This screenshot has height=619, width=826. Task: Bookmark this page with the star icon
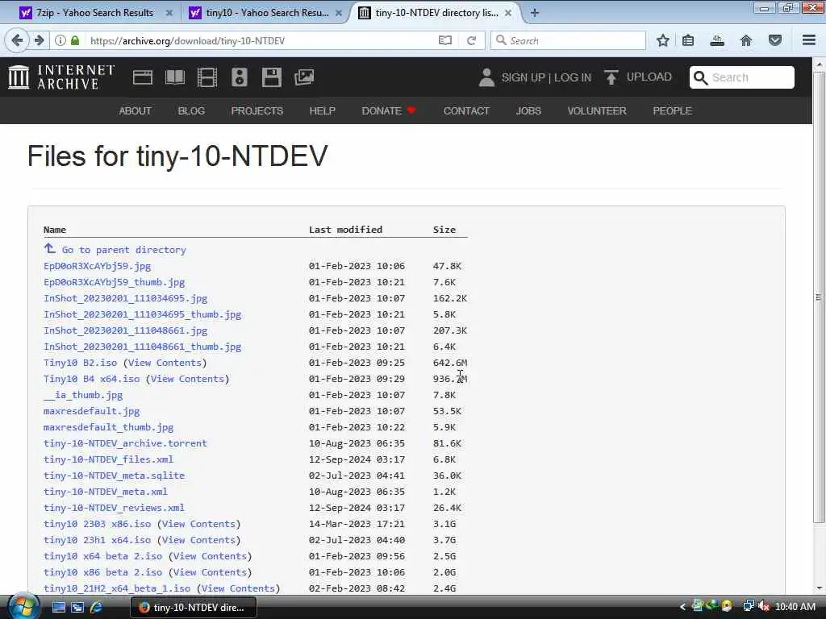click(x=663, y=40)
